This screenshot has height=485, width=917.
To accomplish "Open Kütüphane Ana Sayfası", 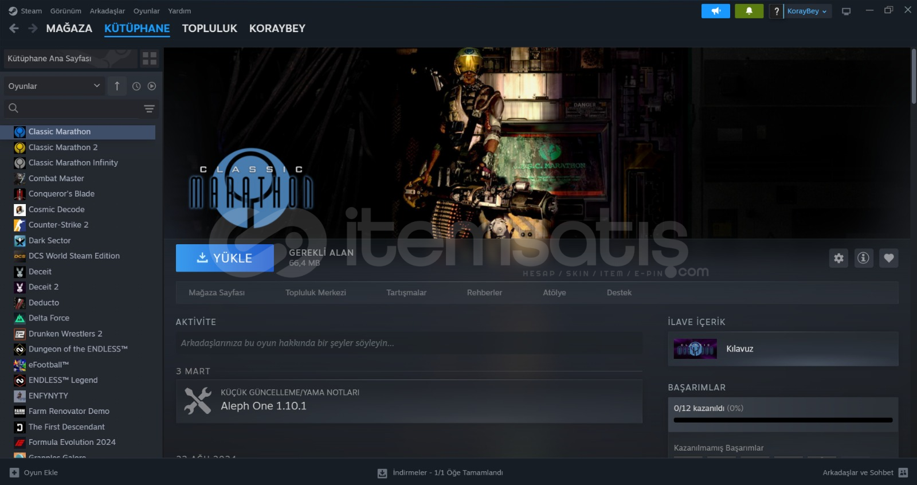I will click(70, 58).
